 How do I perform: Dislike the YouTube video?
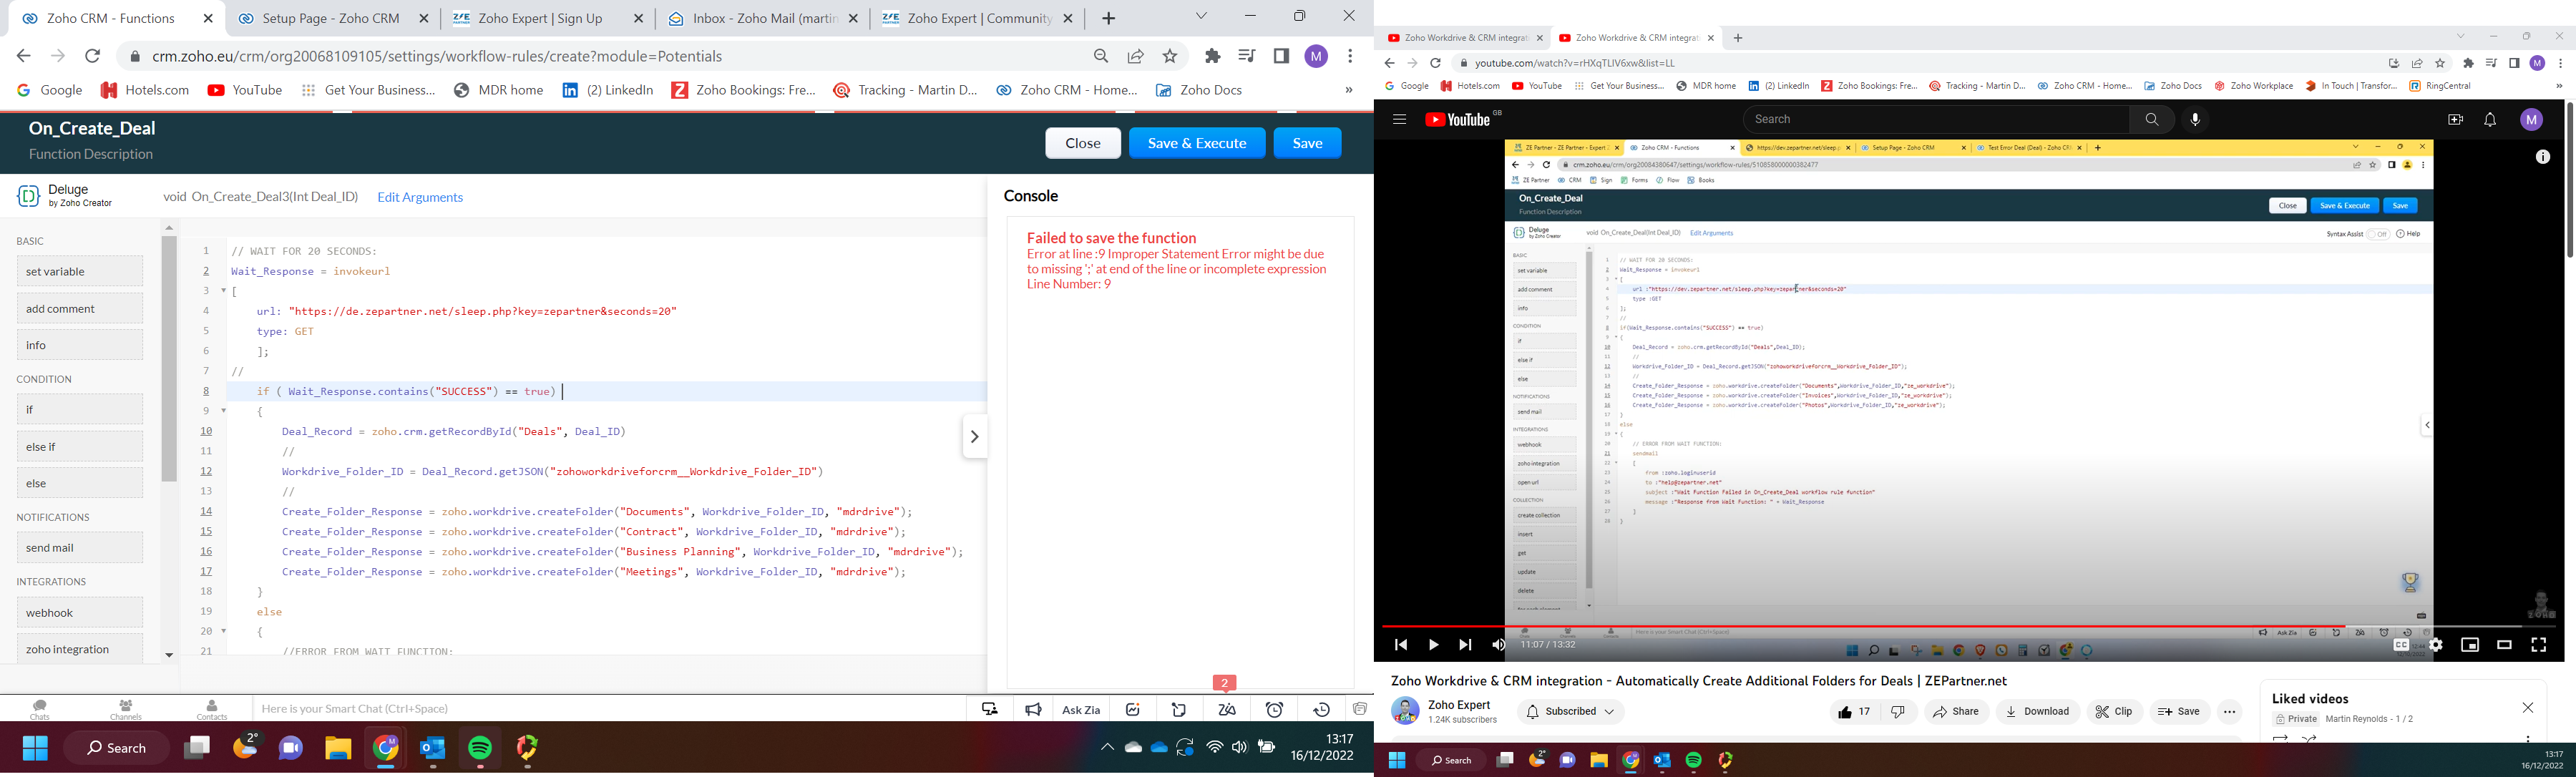[1897, 712]
